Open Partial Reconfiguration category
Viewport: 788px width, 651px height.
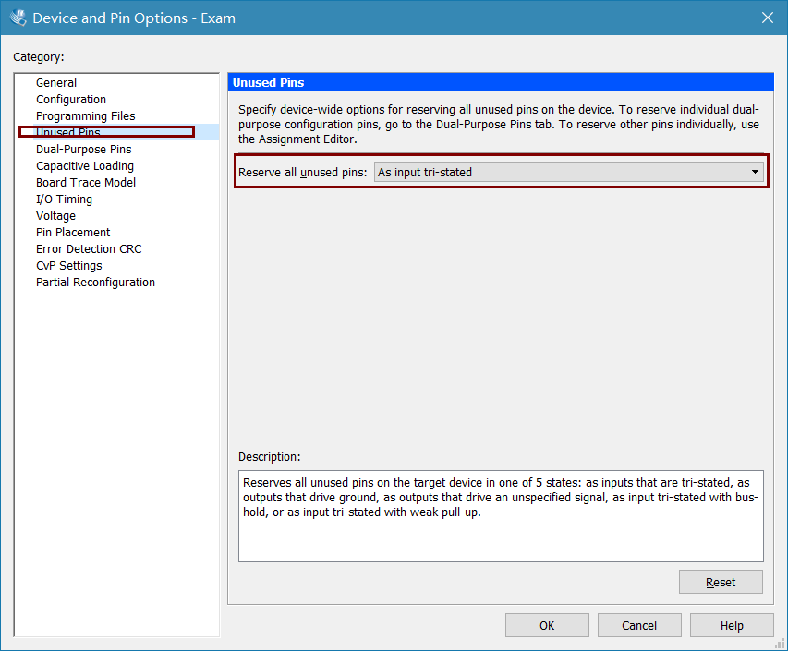[x=95, y=282]
